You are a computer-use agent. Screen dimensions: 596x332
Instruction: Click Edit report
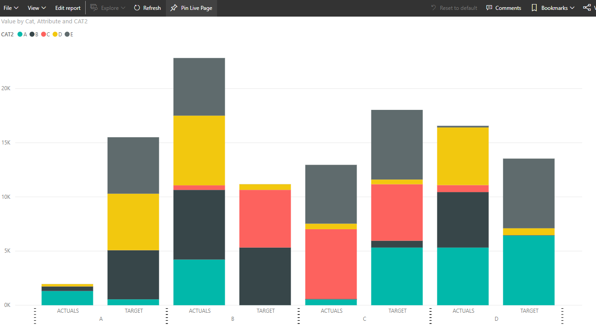68,8
